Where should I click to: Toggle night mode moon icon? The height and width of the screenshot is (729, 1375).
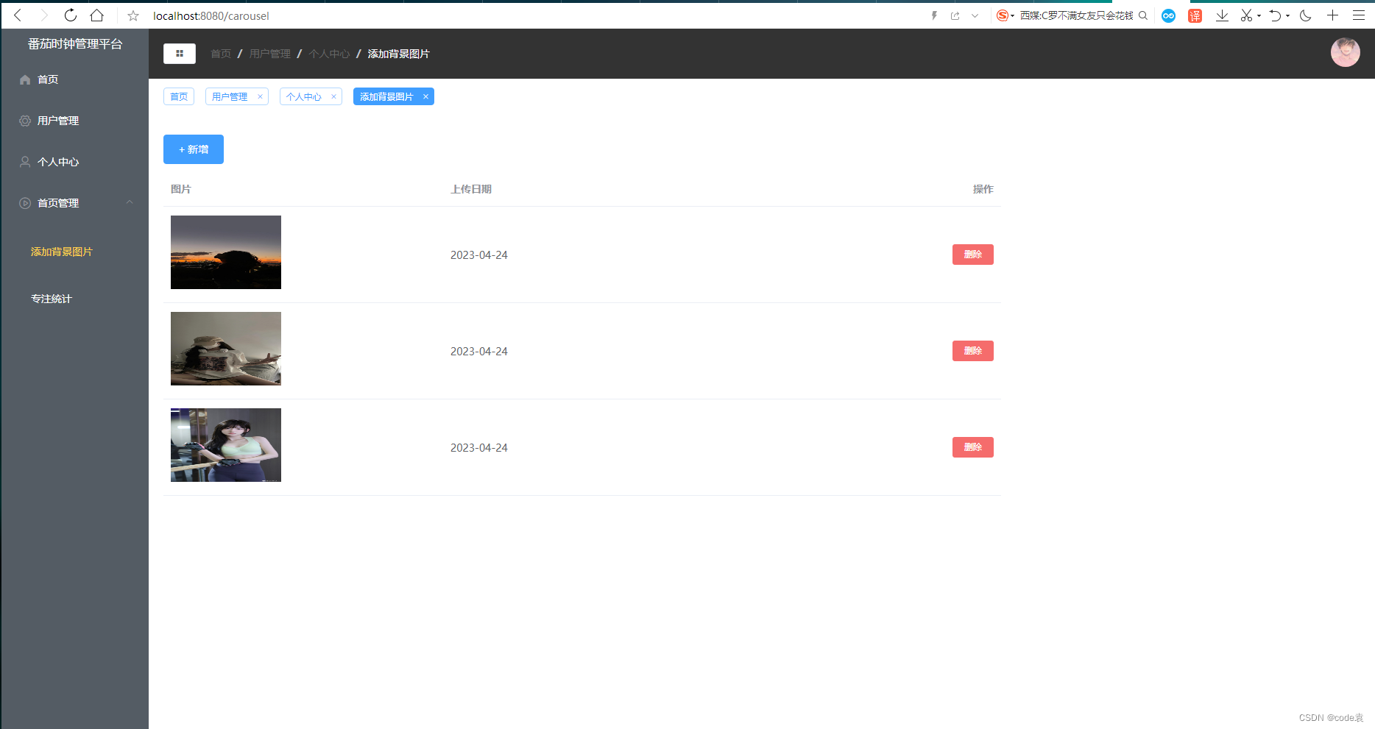1306,15
